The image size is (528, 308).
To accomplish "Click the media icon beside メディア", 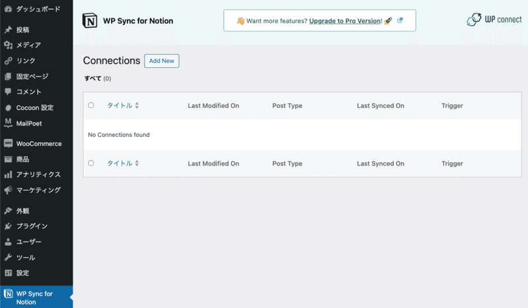I will (8, 45).
